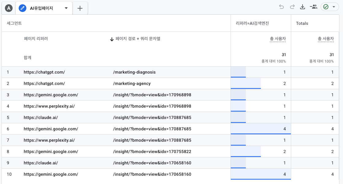Screen dimensions: 343x184
Task: Download the exploration data
Action: click(303, 7)
